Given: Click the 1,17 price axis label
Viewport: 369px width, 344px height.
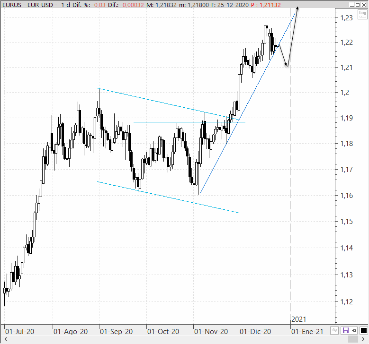Looking at the screenshot, I should click(347, 169).
